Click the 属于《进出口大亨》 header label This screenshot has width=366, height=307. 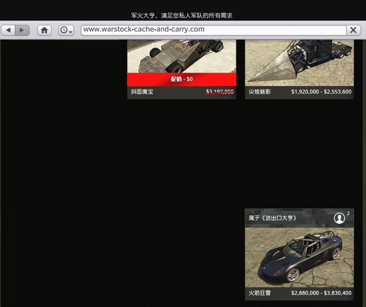pyautogui.click(x=273, y=218)
